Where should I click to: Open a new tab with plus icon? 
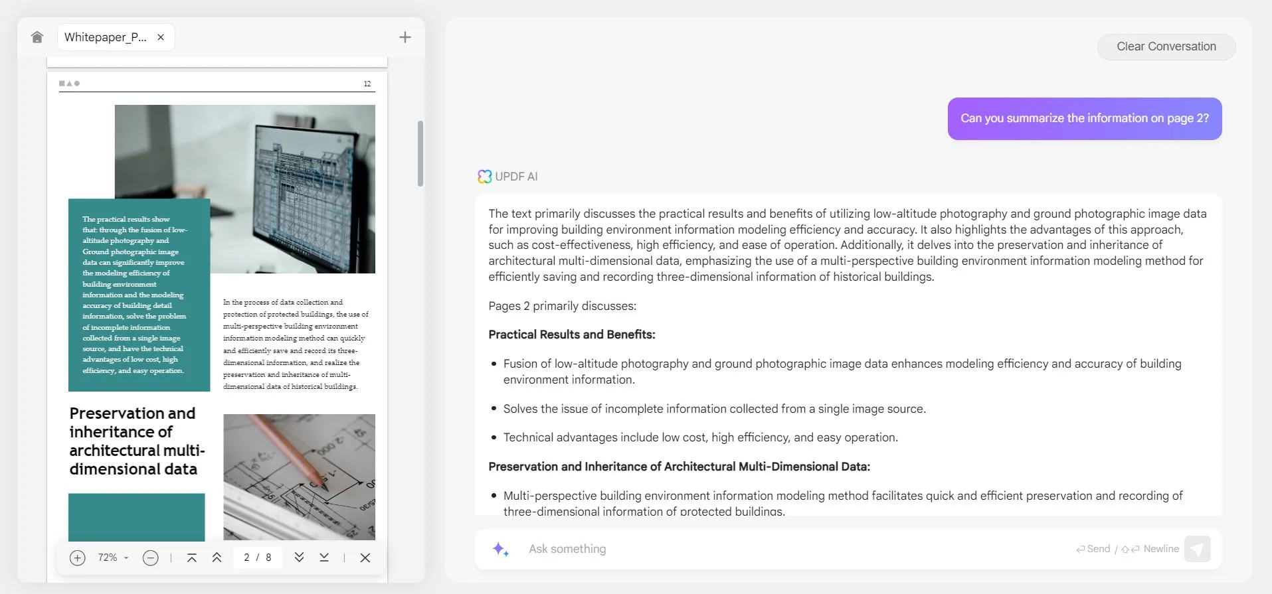405,37
